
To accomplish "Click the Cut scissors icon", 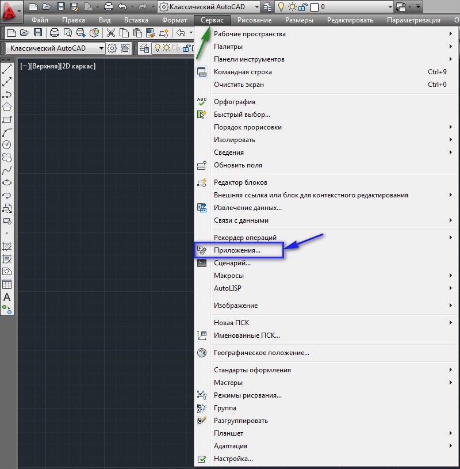I will (111, 33).
